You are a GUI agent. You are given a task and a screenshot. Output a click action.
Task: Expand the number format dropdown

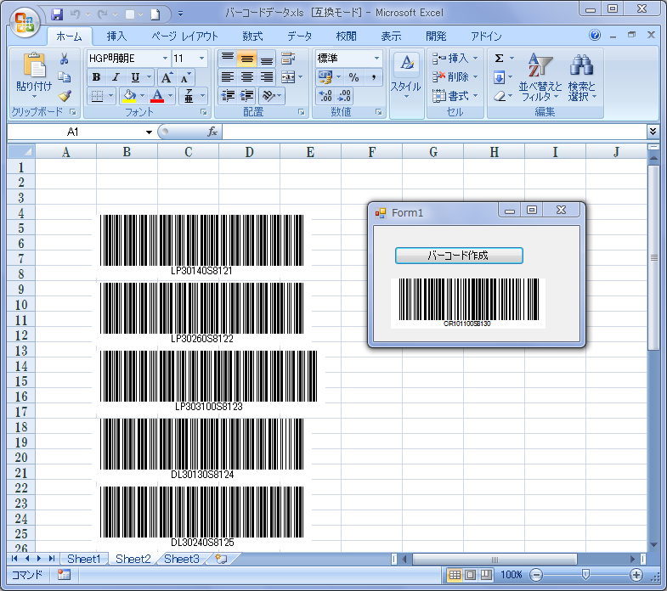point(376,58)
